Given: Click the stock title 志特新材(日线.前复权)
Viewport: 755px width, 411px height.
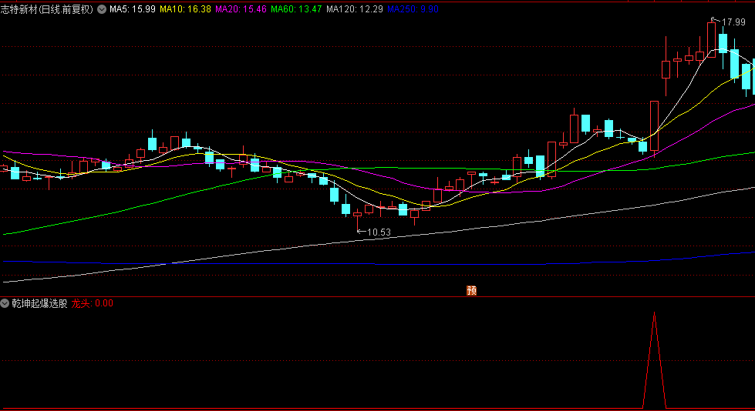Looking at the screenshot, I should [x=47, y=9].
